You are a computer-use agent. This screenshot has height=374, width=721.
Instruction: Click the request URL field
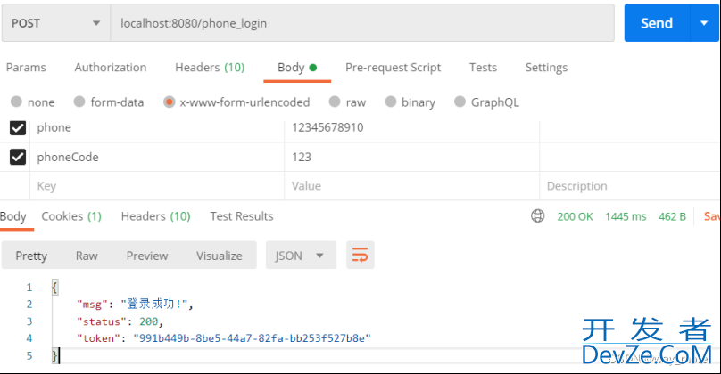(361, 23)
